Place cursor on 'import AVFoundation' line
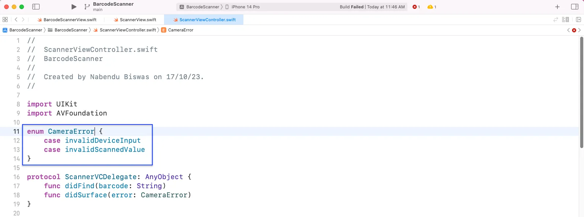 tap(67, 113)
